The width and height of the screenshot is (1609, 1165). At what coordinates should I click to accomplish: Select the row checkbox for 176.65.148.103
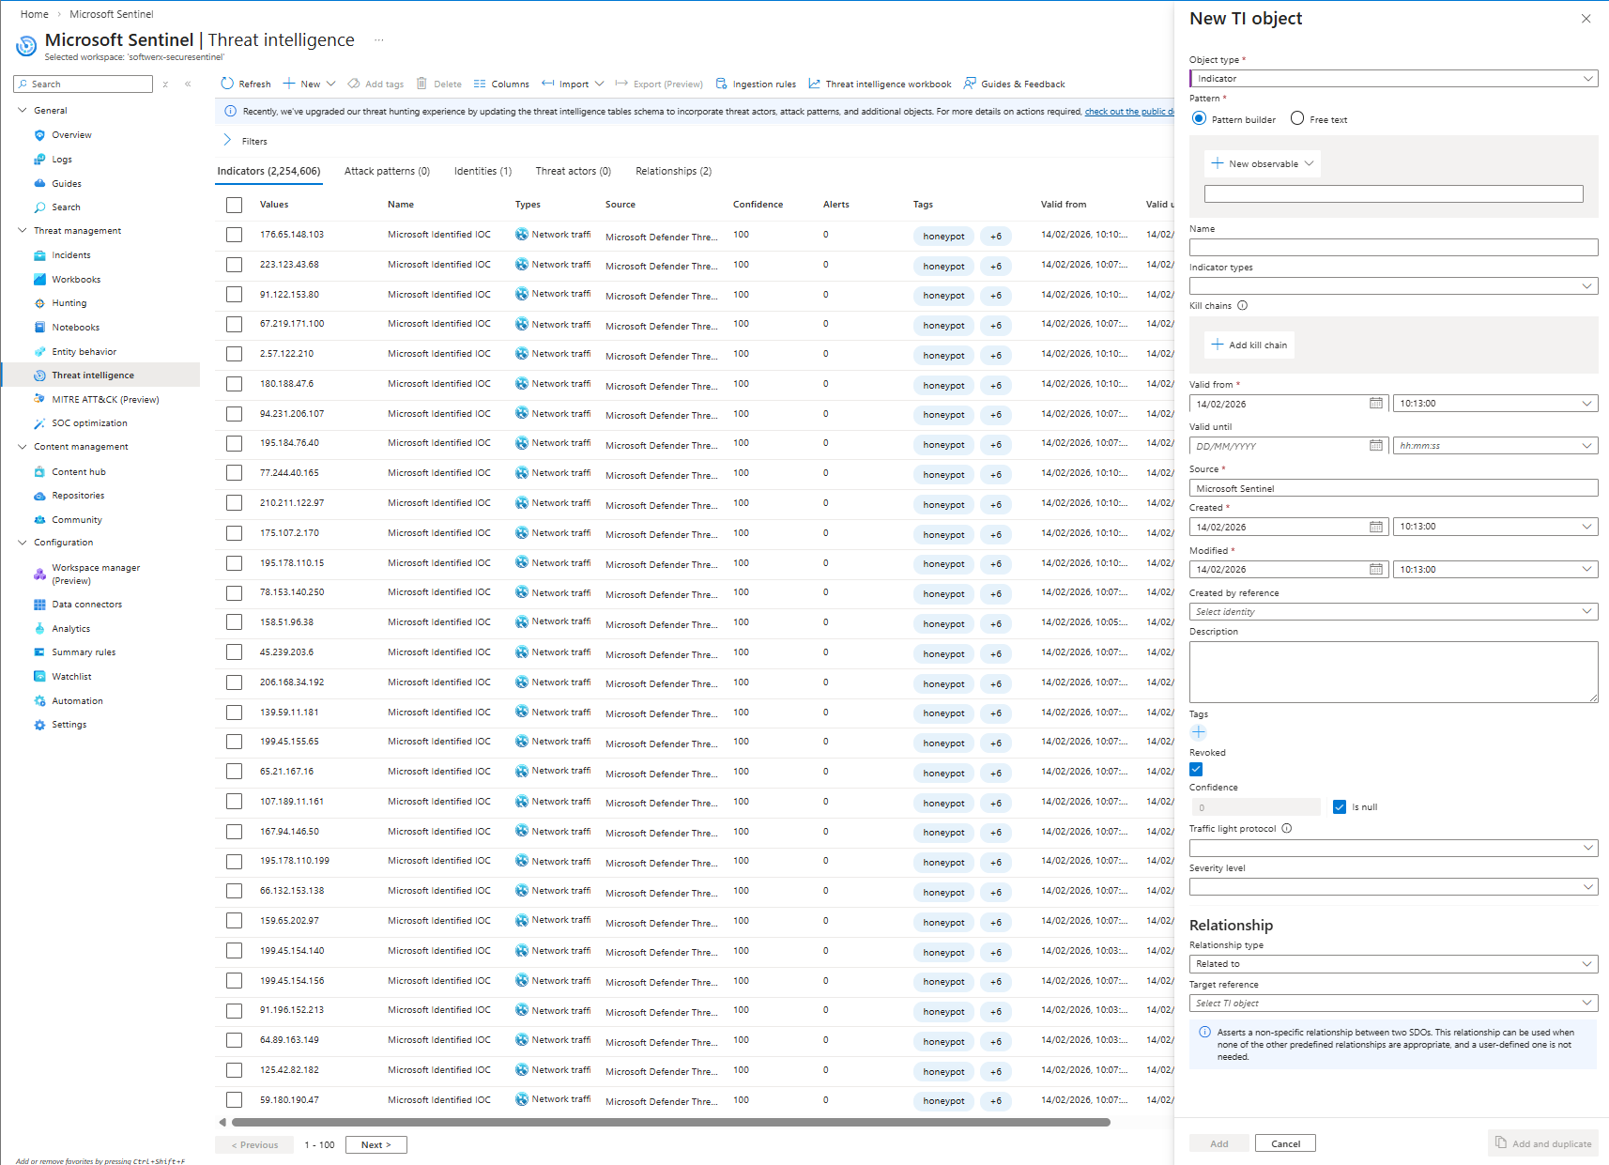[234, 235]
